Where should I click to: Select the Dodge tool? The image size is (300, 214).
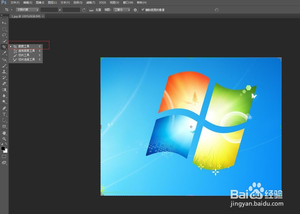pos(4,102)
